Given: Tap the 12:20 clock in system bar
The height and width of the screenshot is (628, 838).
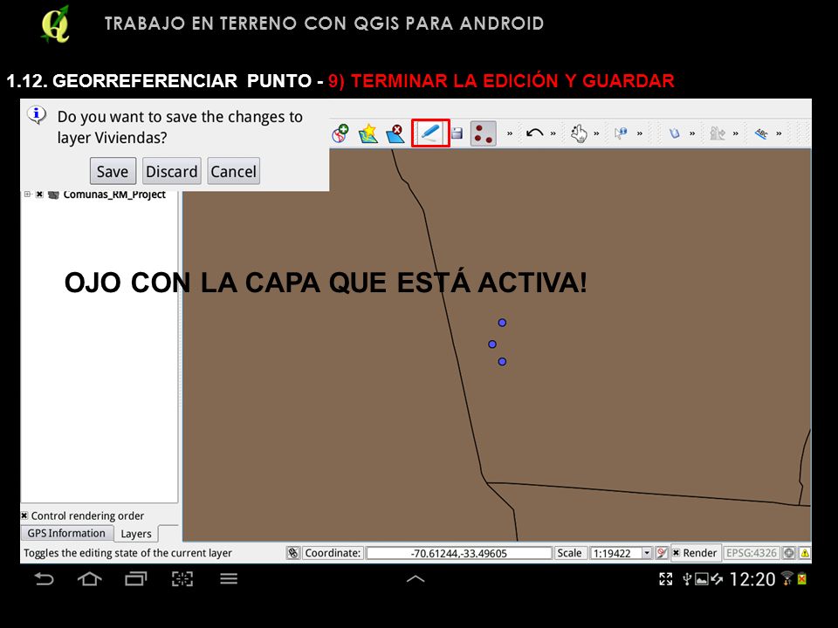Looking at the screenshot, I should coord(752,579).
